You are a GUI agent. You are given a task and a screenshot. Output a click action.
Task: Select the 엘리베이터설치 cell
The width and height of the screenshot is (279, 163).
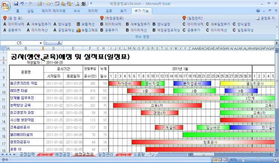coord(26,135)
